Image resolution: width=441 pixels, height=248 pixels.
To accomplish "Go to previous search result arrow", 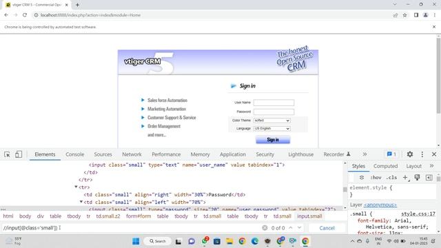I will pyautogui.click(x=291, y=228).
